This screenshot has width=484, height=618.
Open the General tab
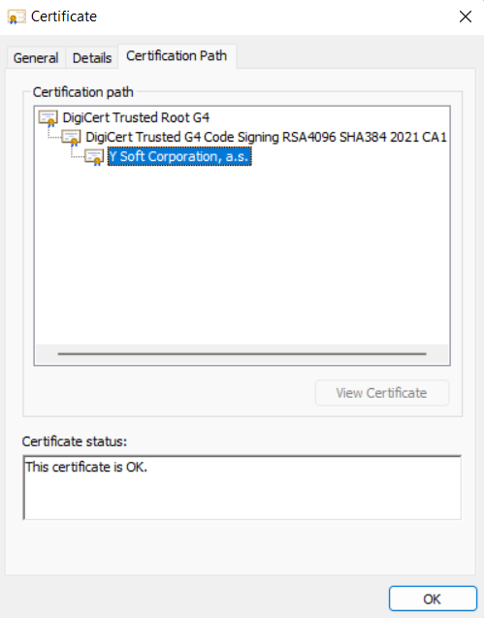(36, 58)
